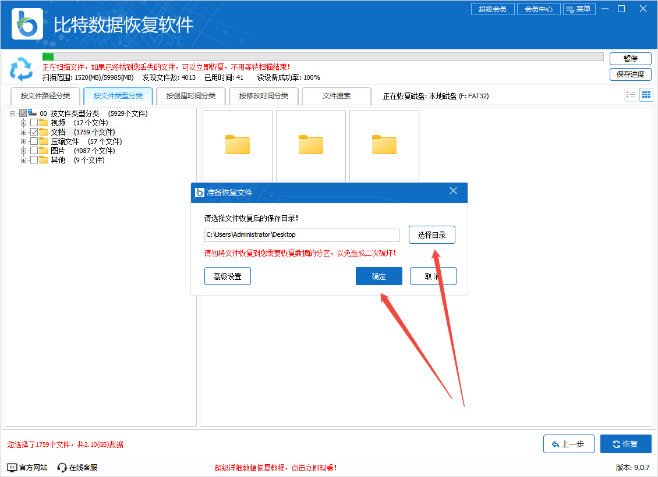Click the blue recycle scan icon
This screenshot has width=658, height=477.
21,69
